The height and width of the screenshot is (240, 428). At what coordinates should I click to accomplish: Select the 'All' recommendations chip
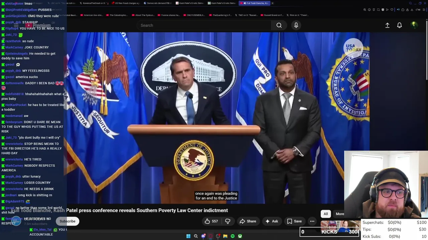click(x=326, y=214)
